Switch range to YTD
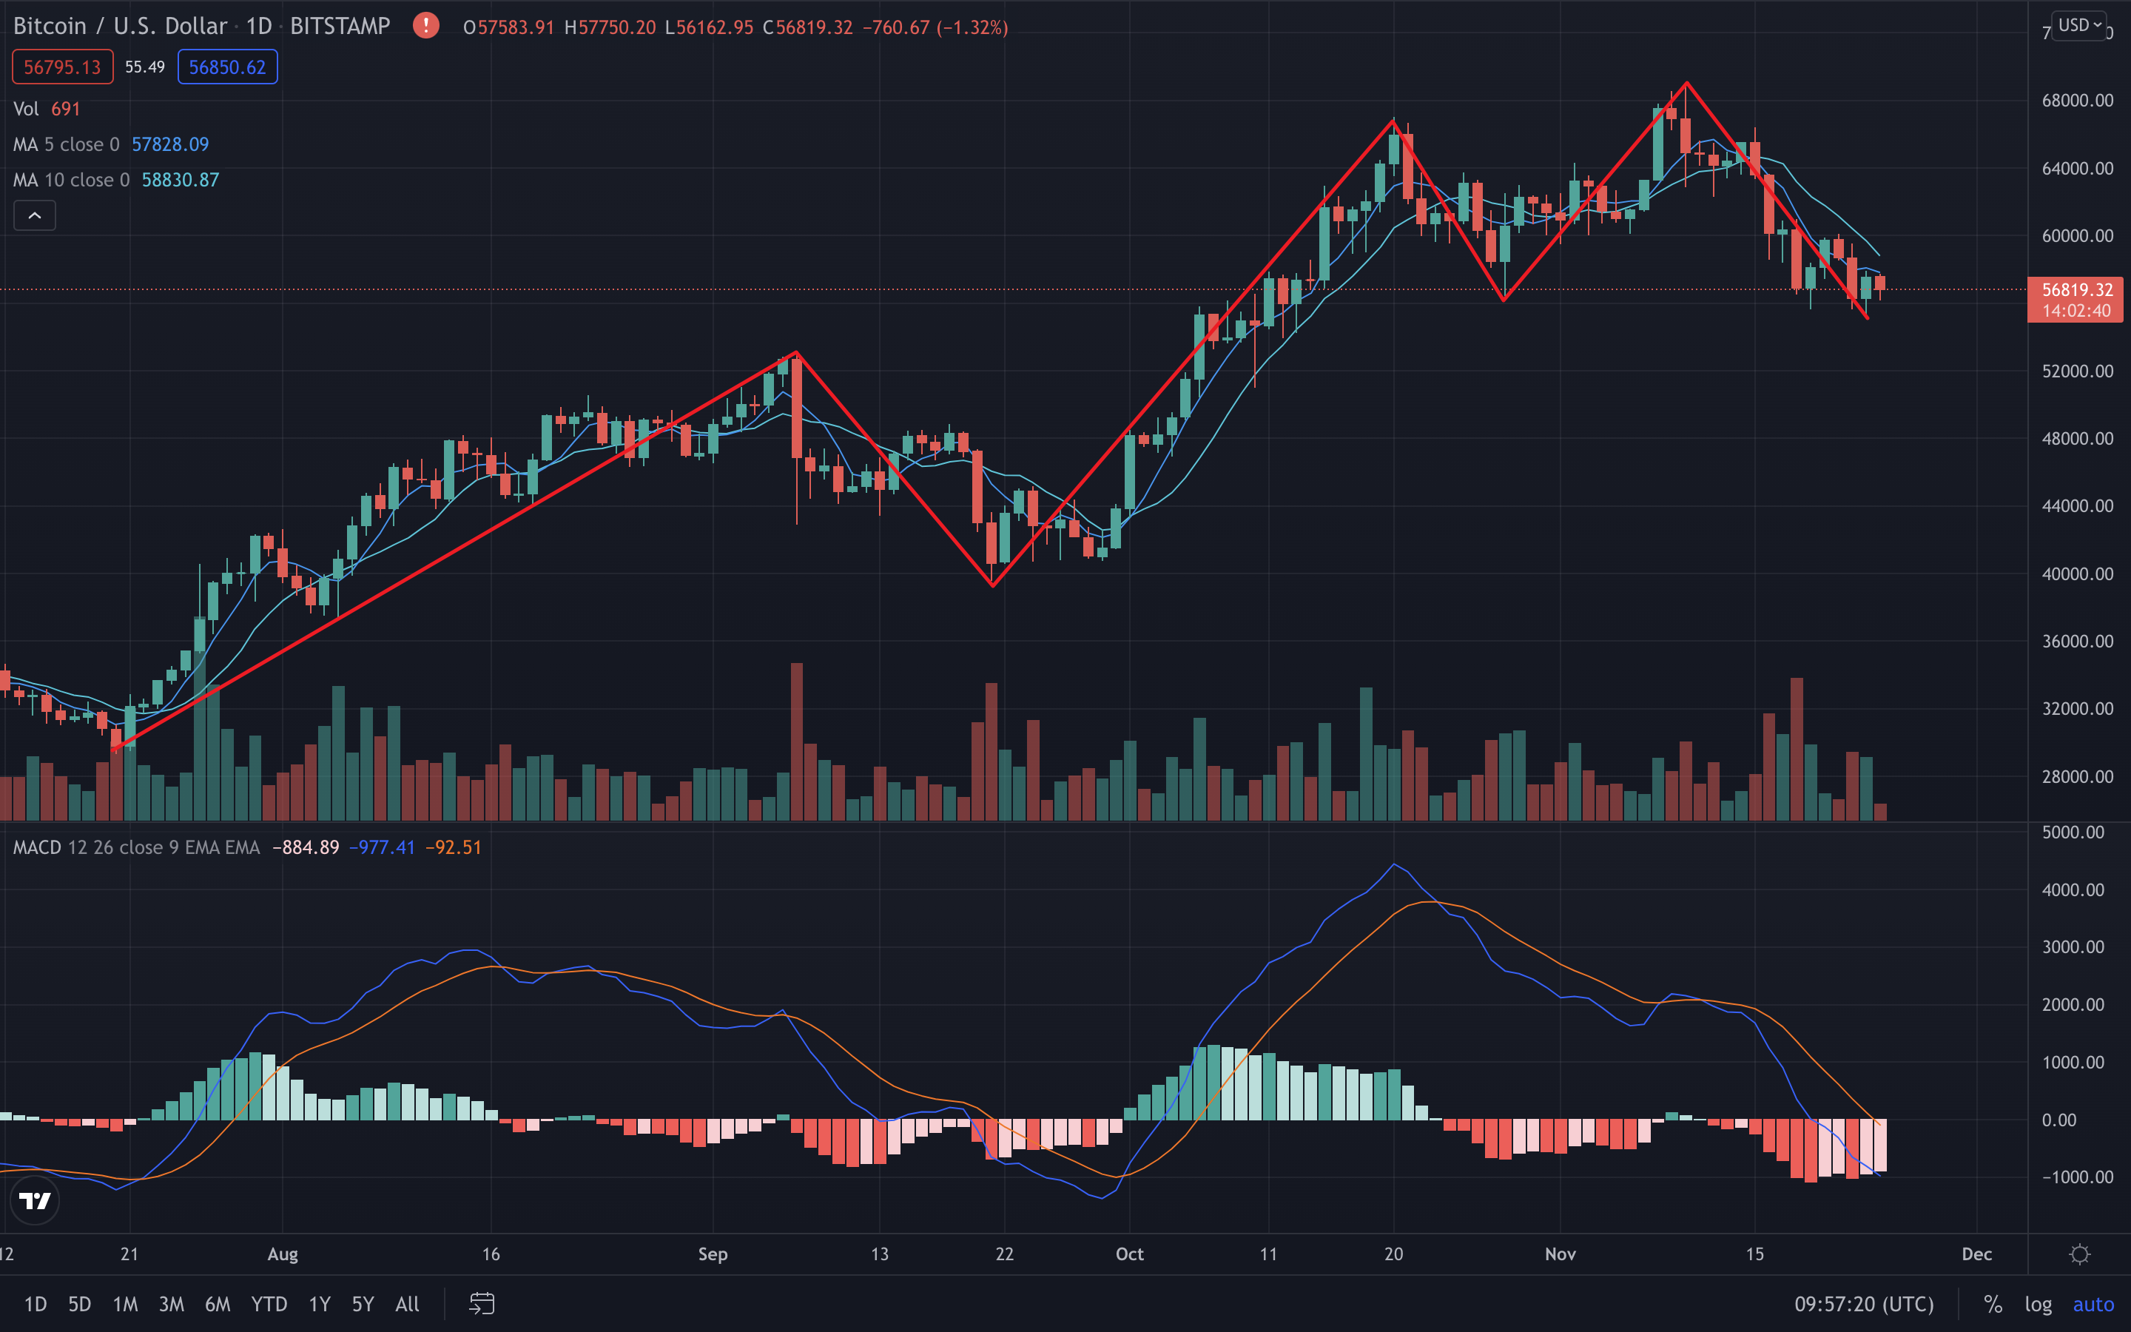Viewport: 2131px width, 1332px height. [269, 1304]
